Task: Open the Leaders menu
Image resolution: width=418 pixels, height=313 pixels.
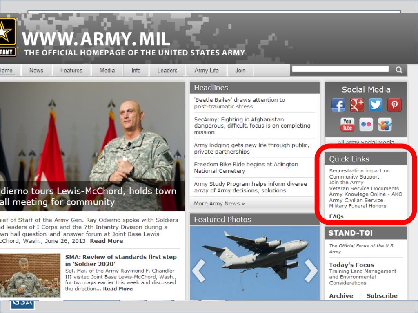Action: [167, 70]
